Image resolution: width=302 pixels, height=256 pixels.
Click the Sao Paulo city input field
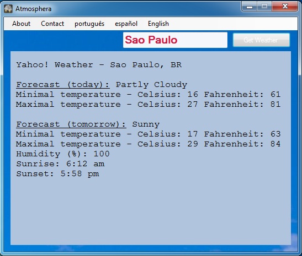click(175, 40)
